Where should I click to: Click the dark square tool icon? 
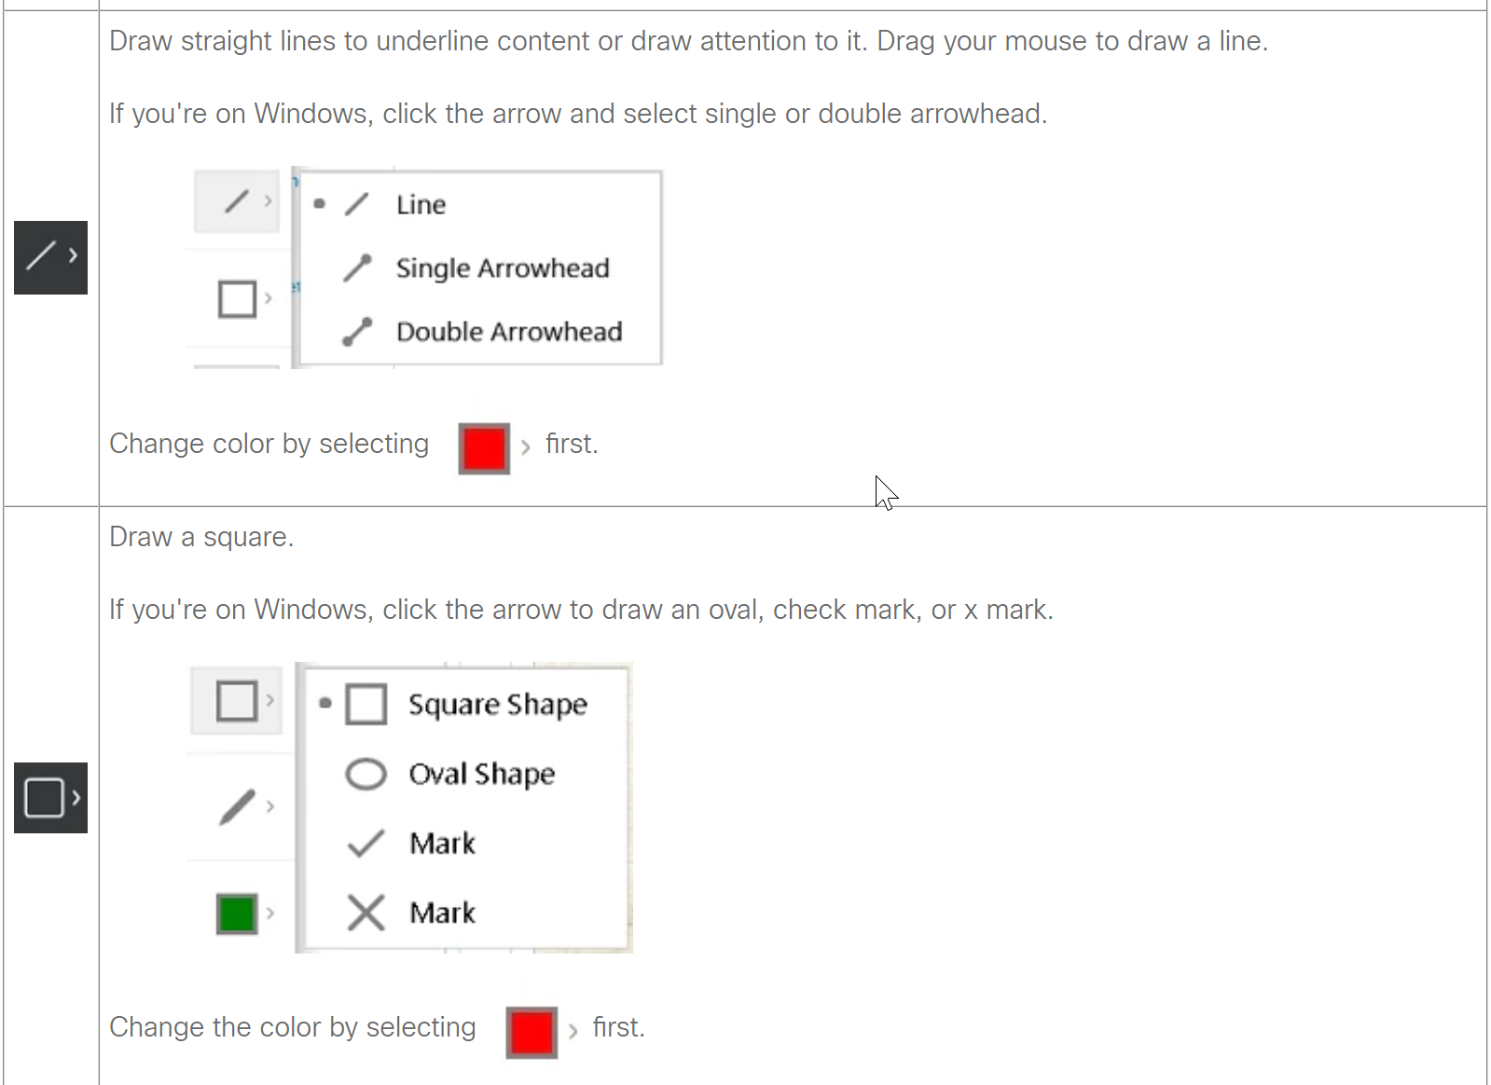pos(50,798)
